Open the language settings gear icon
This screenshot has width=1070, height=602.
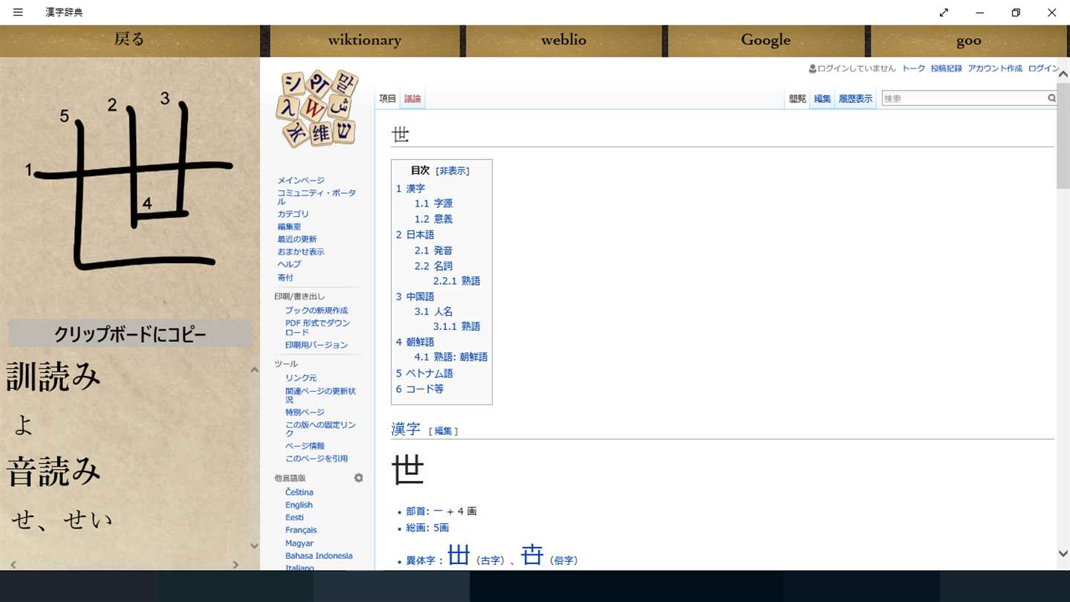pyautogui.click(x=358, y=478)
